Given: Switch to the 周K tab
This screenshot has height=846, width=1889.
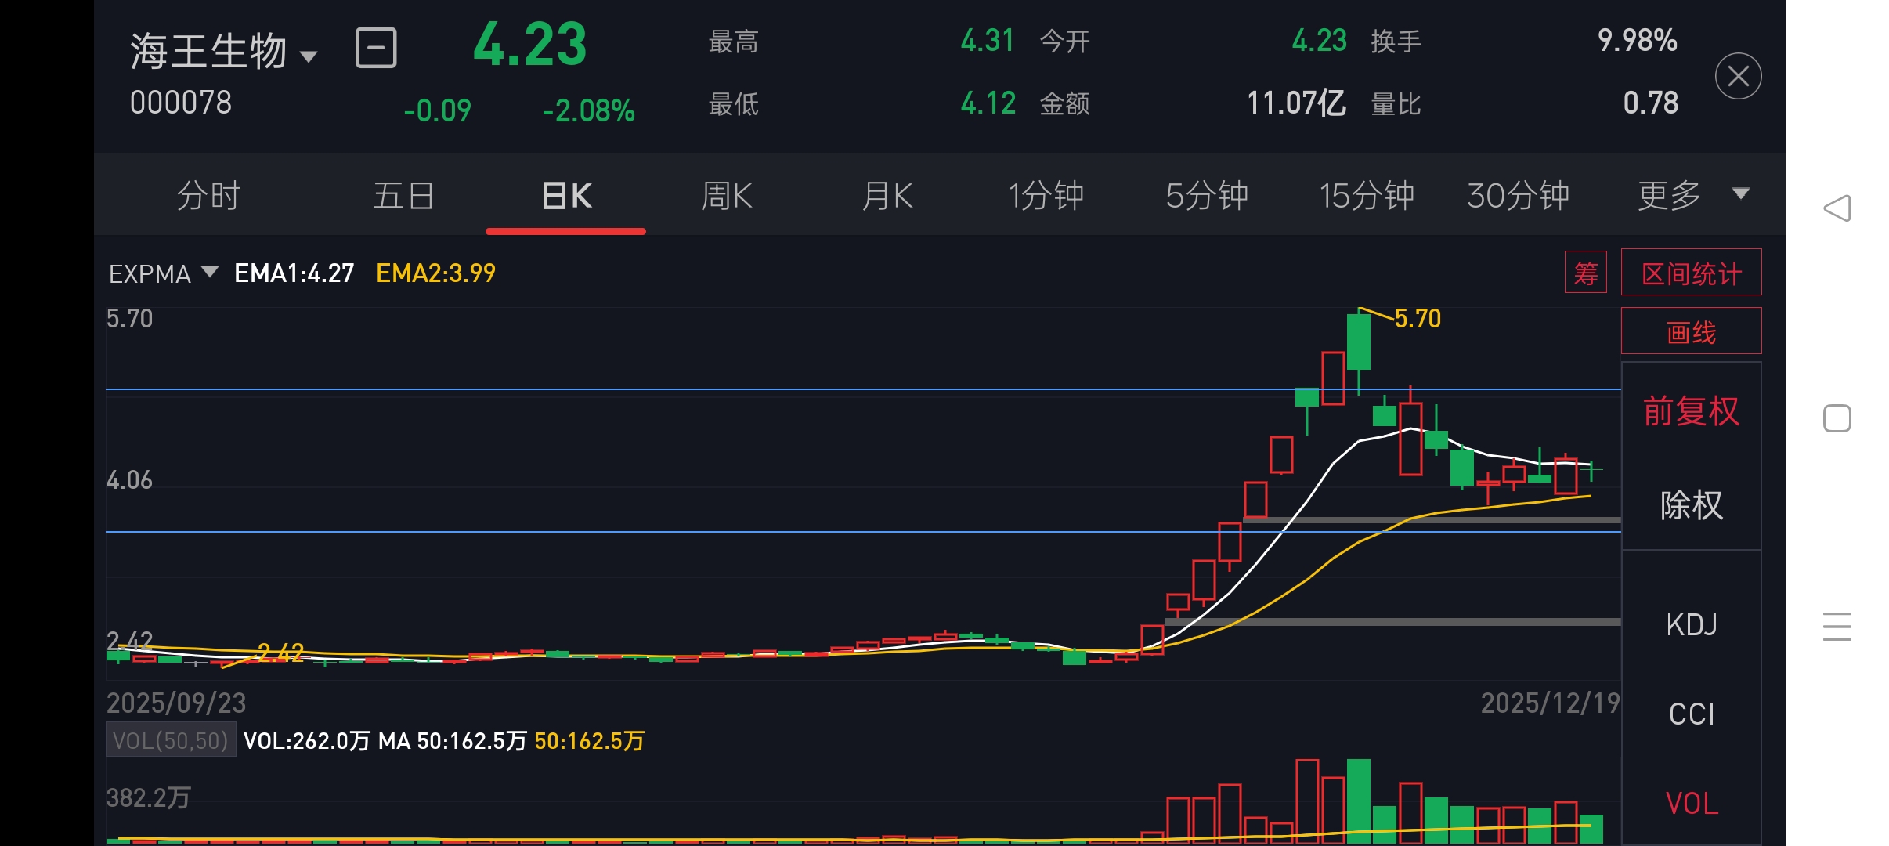Looking at the screenshot, I should click(727, 196).
